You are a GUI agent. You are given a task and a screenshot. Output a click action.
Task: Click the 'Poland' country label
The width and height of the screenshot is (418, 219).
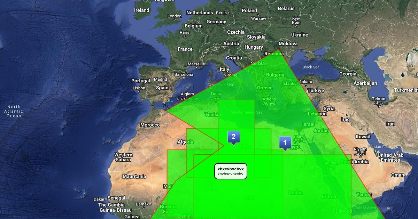tap(249, 10)
